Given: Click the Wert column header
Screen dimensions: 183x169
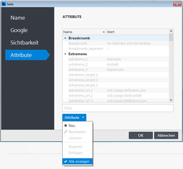Looking at the screenshot, I should click(x=138, y=32).
